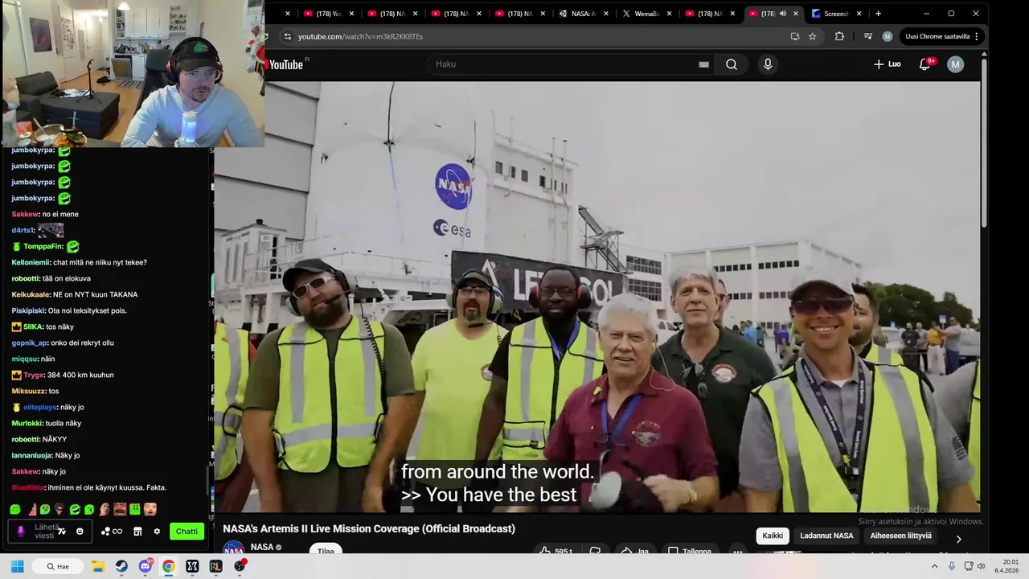Click the taskbar Hae search box
The image size is (1029, 579).
point(58,566)
